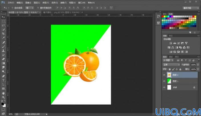Viewport: 201px width, 116px height.
Task: Toggle lock image pixels brush icon
Action: coord(173,69)
